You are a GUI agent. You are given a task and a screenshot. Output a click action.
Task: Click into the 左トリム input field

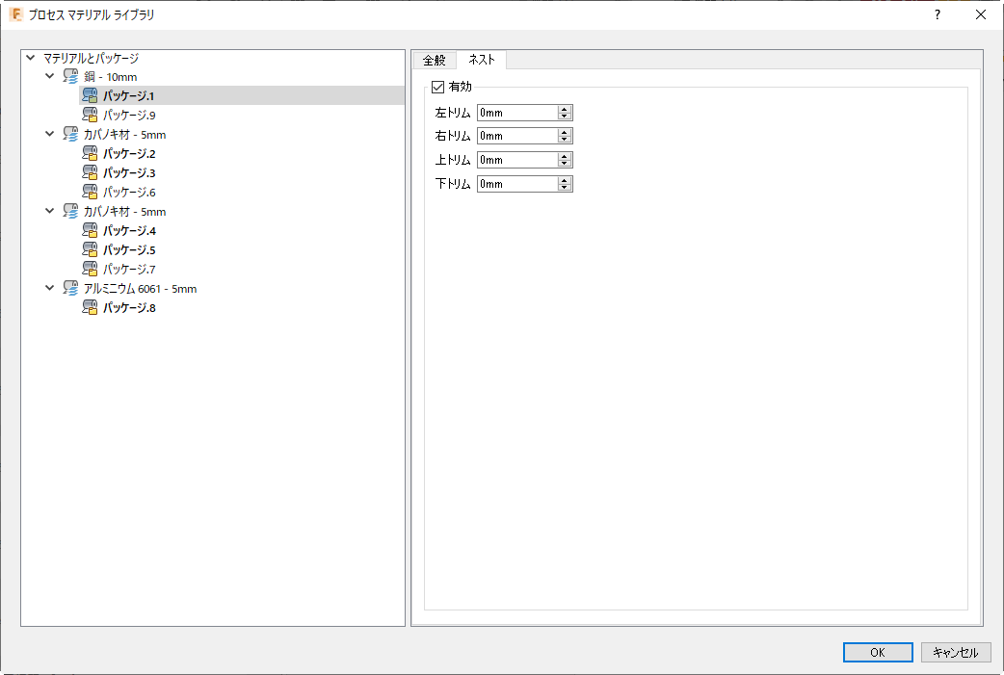click(x=517, y=113)
